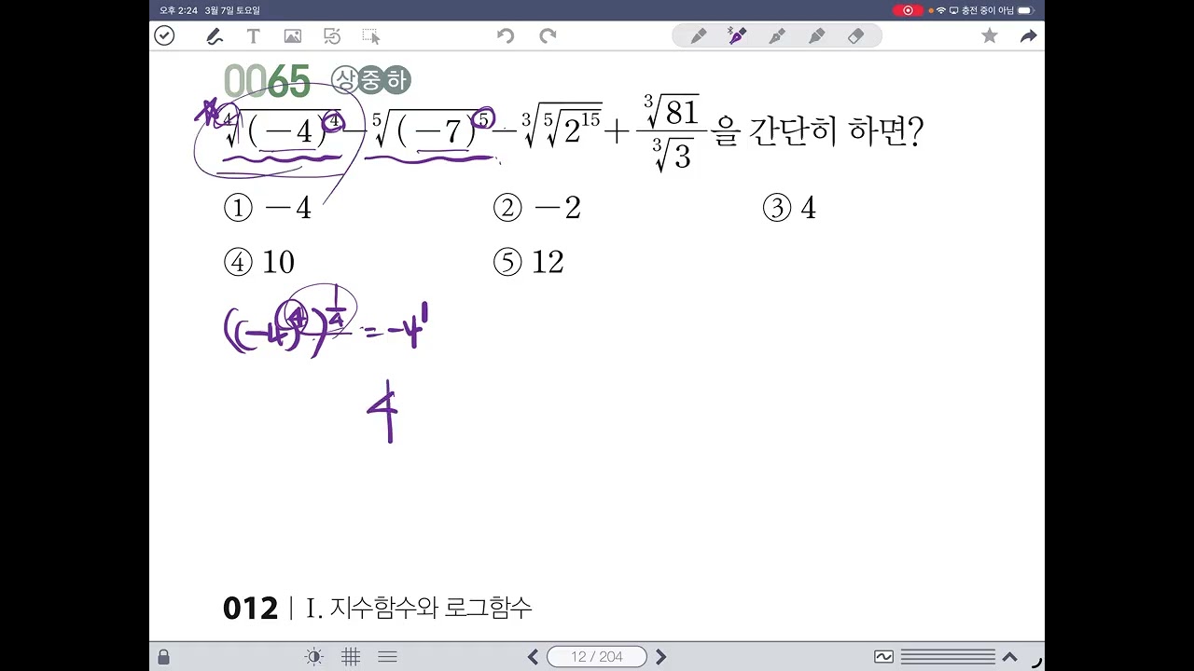This screenshot has height=671, width=1194.
Task: Open the page number 12 / 204 field
Action: pyautogui.click(x=597, y=657)
